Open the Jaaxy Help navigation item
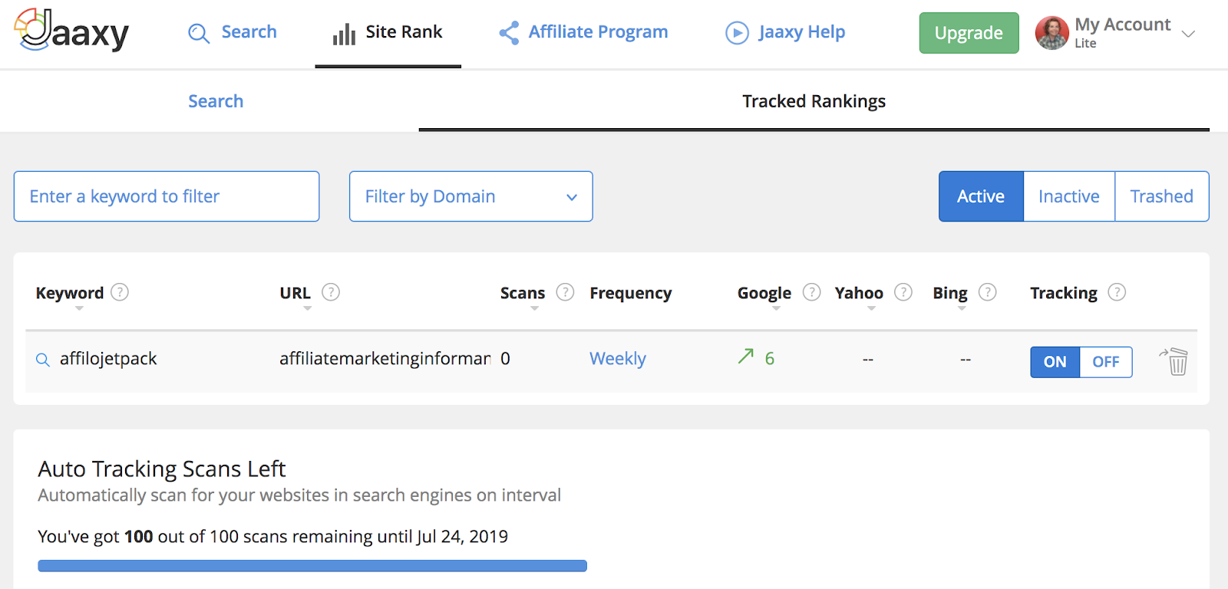Viewport: 1228px width, 589px height. (x=785, y=32)
